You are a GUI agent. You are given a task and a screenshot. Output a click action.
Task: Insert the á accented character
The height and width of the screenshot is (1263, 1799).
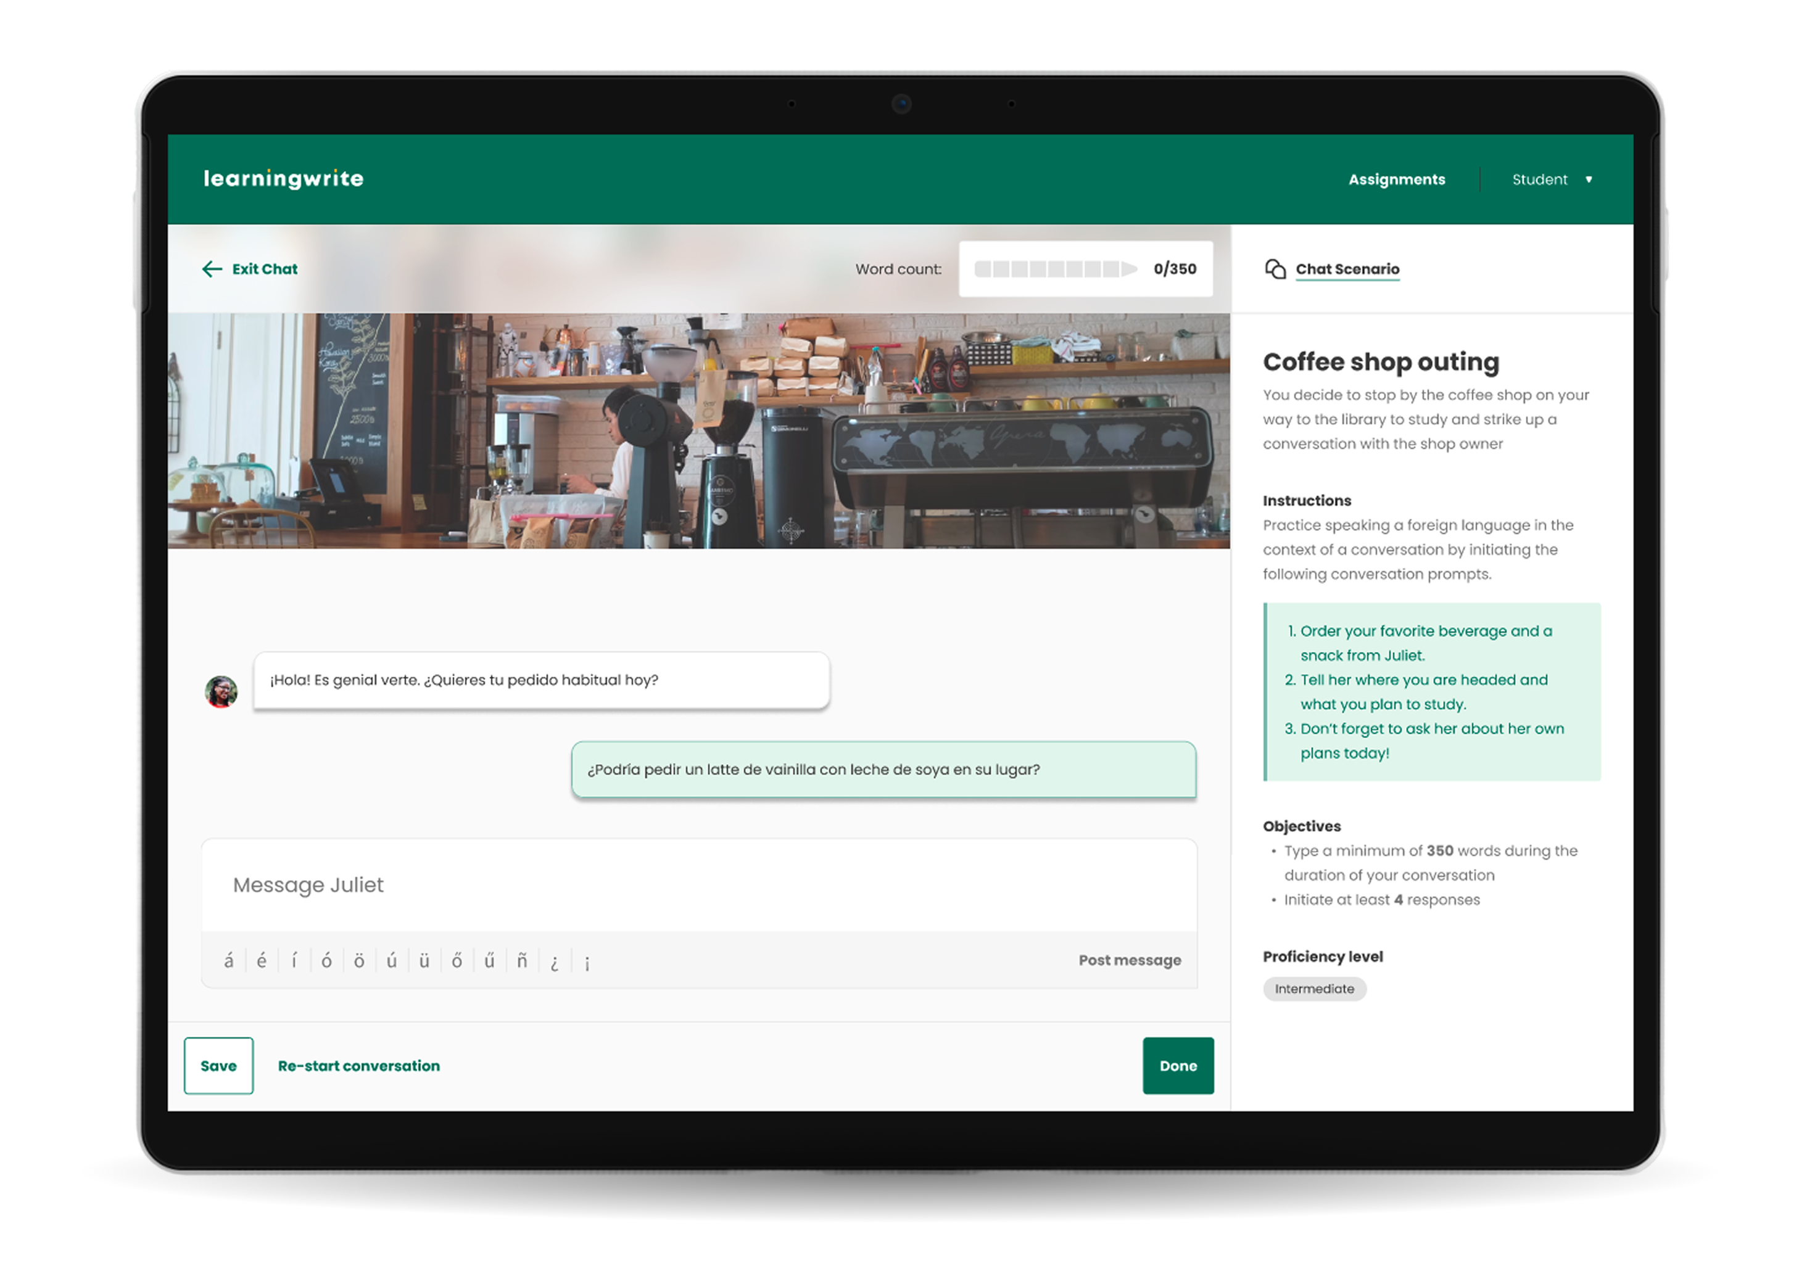coord(229,960)
